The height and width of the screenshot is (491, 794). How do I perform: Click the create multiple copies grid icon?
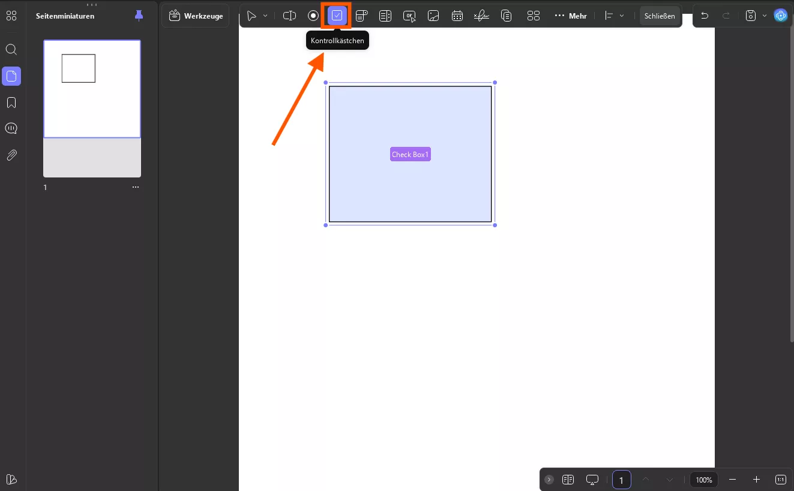point(533,16)
